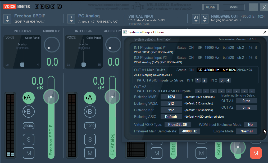Click the PC Analog fader knob
This screenshot has height=163, width=268.
click(112, 97)
